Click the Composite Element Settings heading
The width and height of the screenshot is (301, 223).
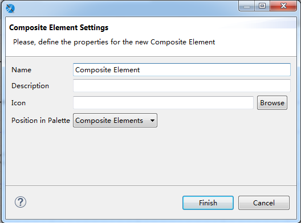(x=59, y=27)
